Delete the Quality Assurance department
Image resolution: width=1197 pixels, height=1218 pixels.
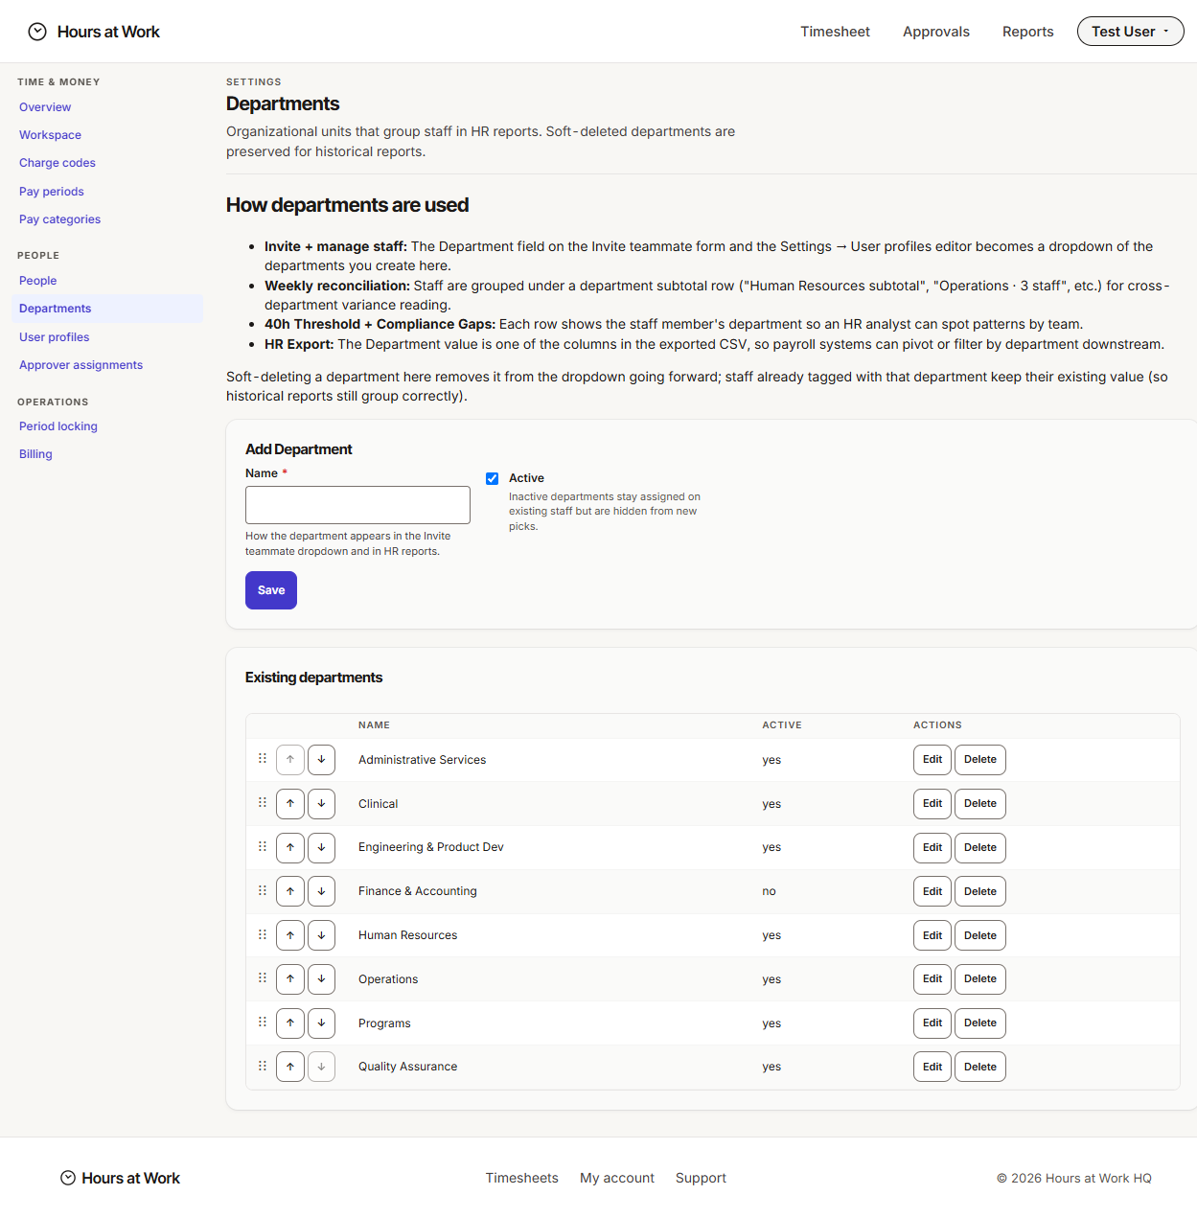(980, 1067)
